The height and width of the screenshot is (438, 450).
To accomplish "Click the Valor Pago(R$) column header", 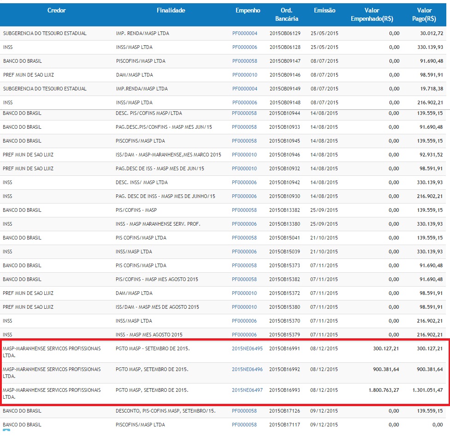I will pyautogui.click(x=424, y=15).
